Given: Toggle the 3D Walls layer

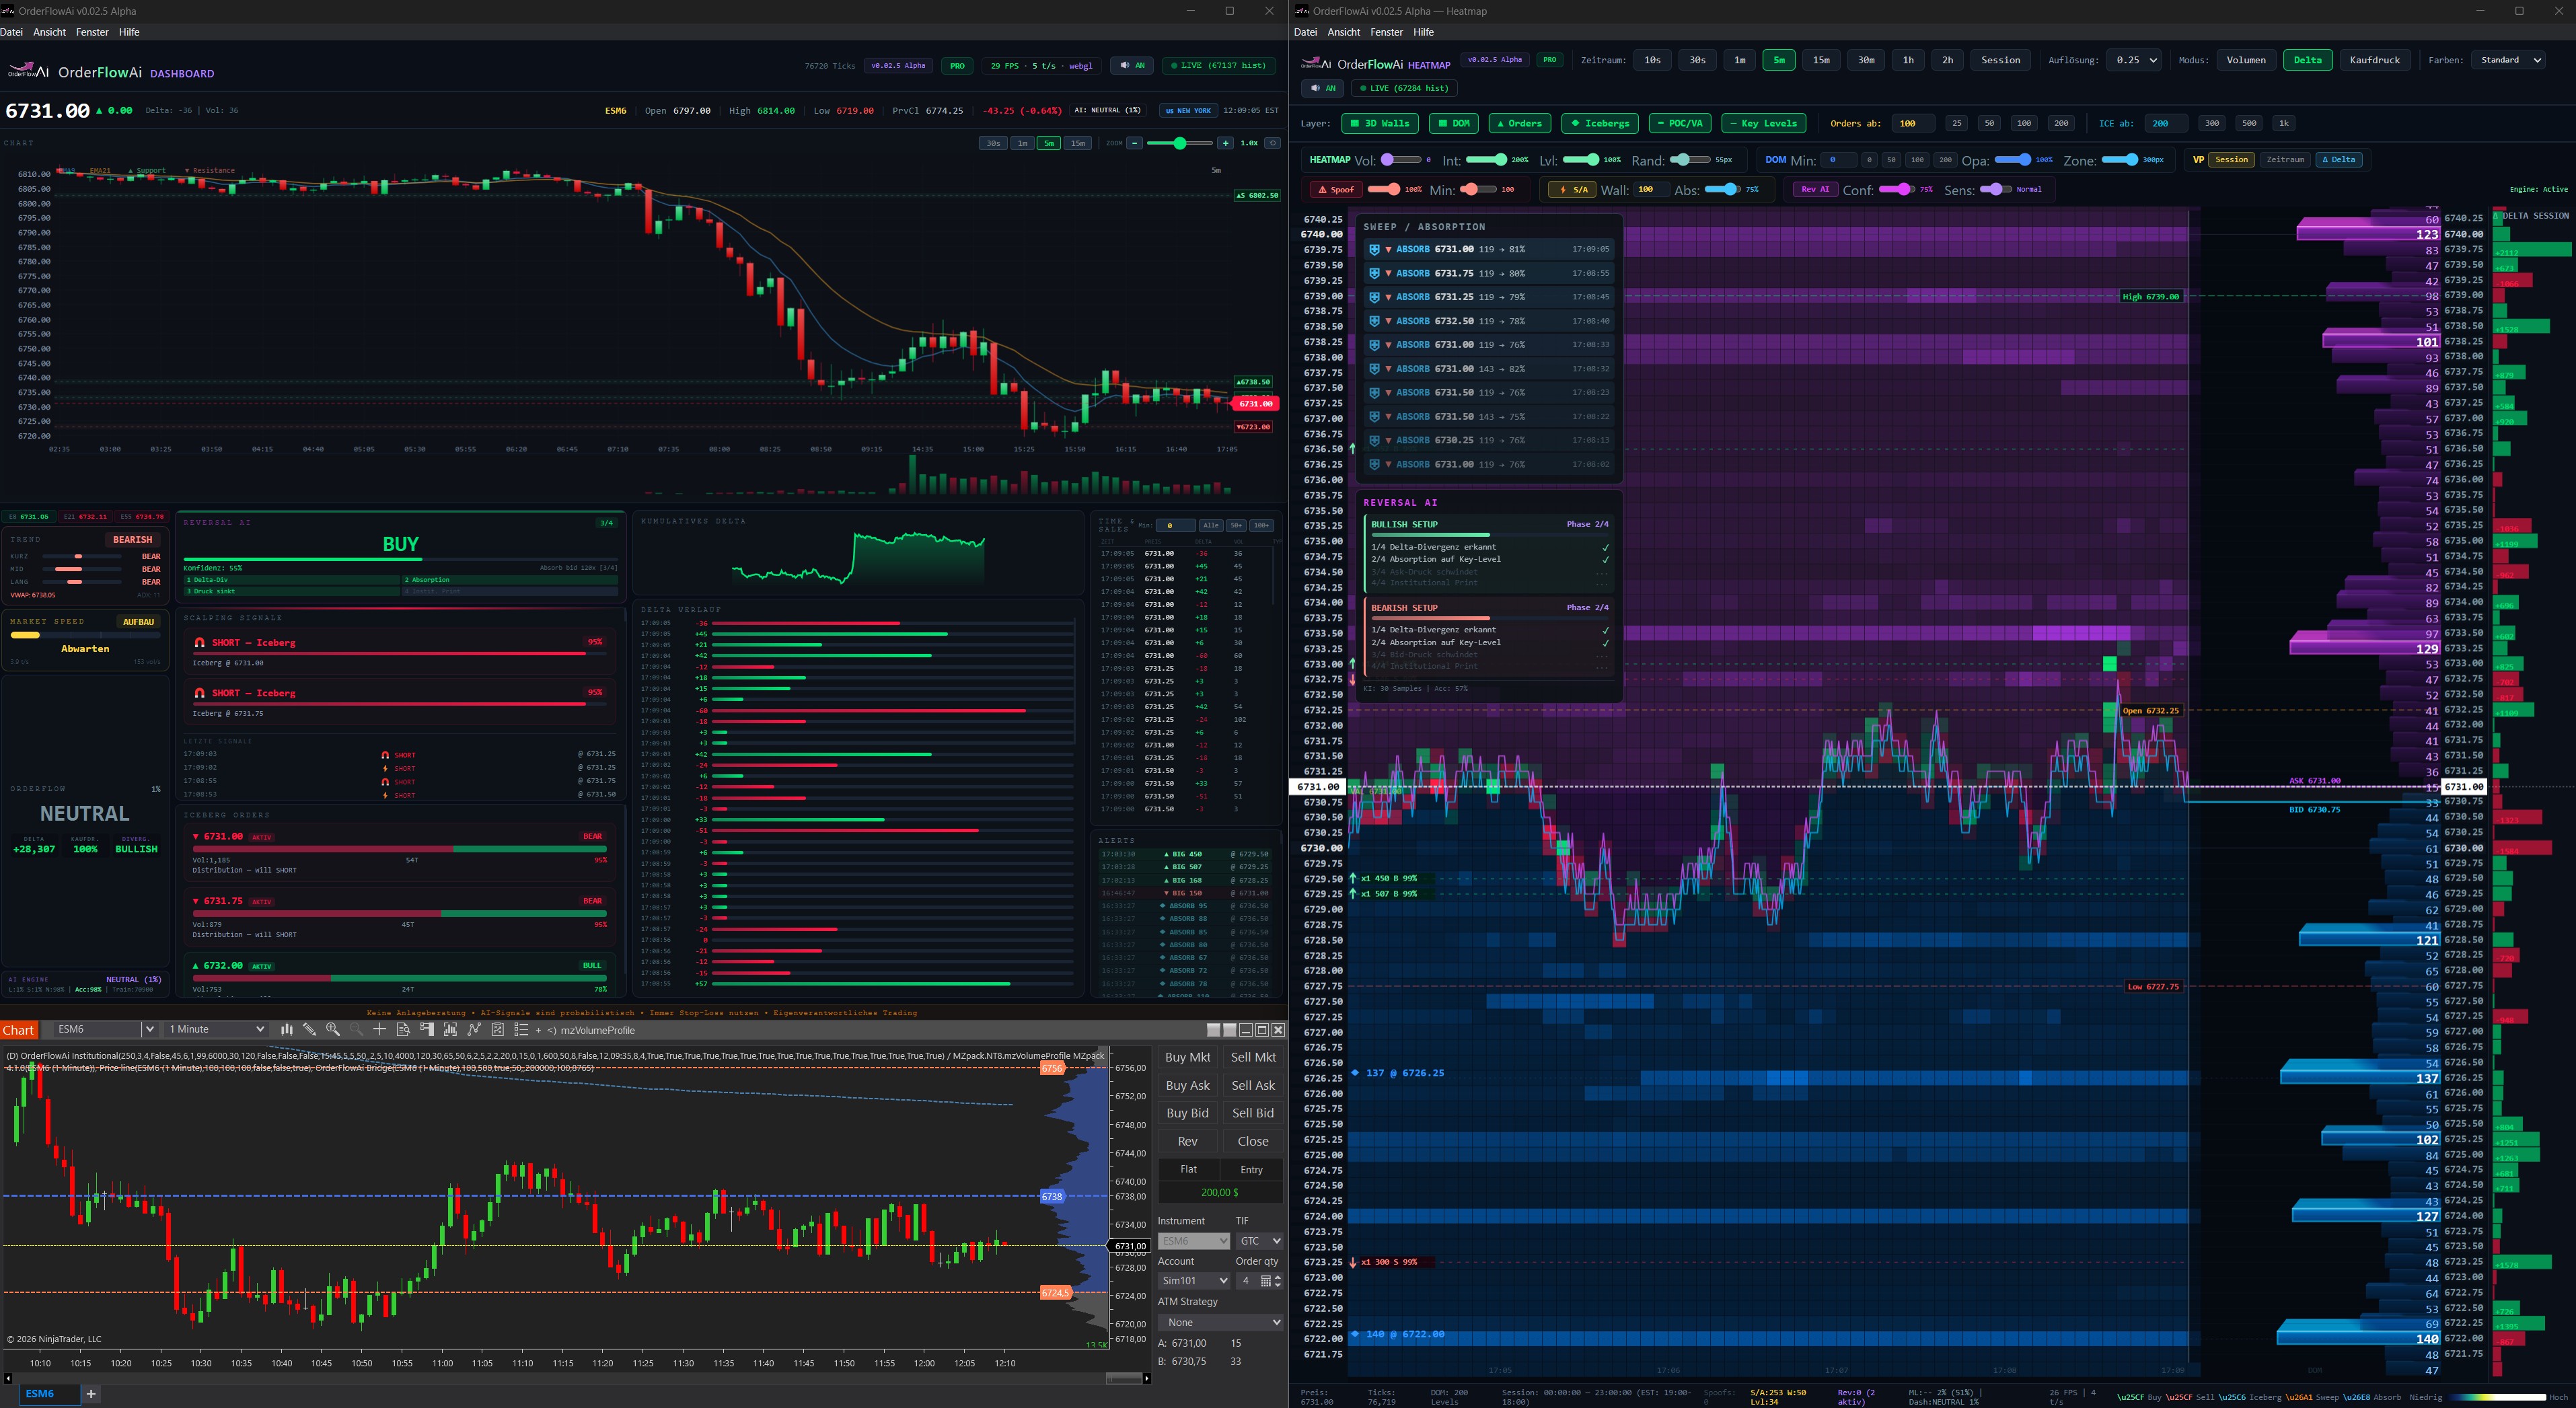Looking at the screenshot, I should tap(1381, 123).
